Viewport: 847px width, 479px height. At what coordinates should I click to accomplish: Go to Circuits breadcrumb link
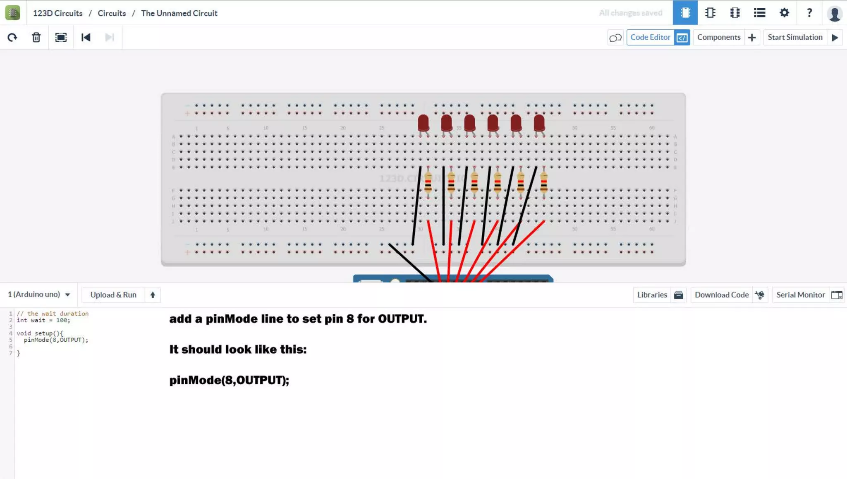pyautogui.click(x=112, y=13)
